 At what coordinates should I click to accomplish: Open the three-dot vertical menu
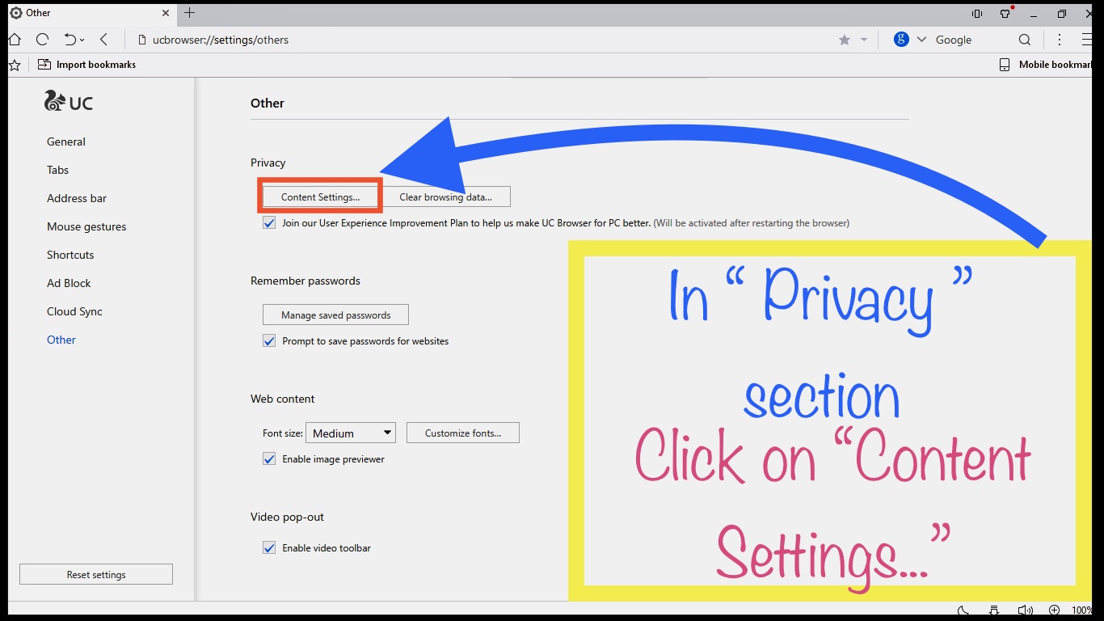[x=1060, y=40]
